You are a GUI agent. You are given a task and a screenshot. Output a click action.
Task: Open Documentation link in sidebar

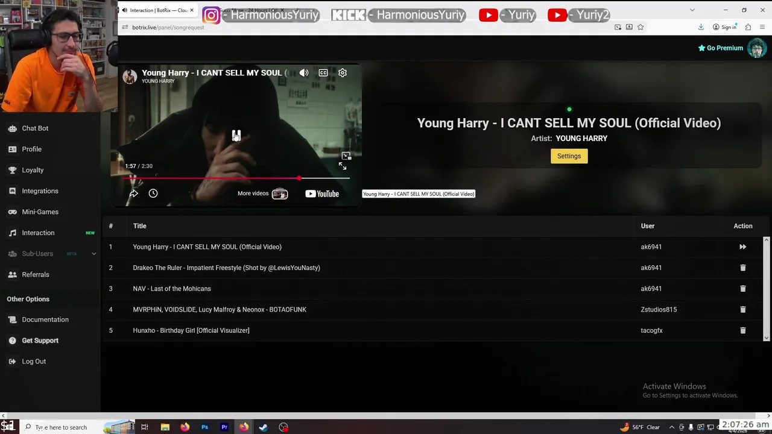(x=45, y=319)
